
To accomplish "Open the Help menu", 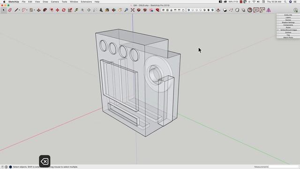I will click(x=97, y=2).
